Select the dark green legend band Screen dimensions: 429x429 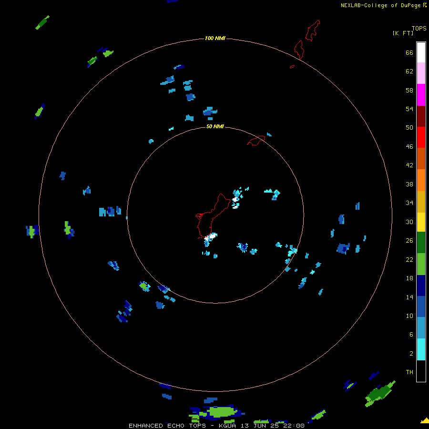point(421,243)
